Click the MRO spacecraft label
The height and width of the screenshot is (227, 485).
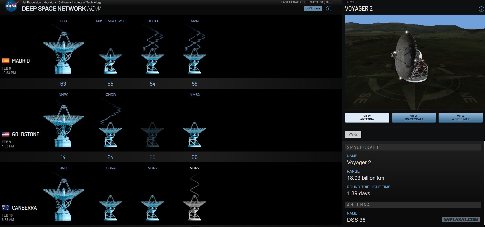112,21
